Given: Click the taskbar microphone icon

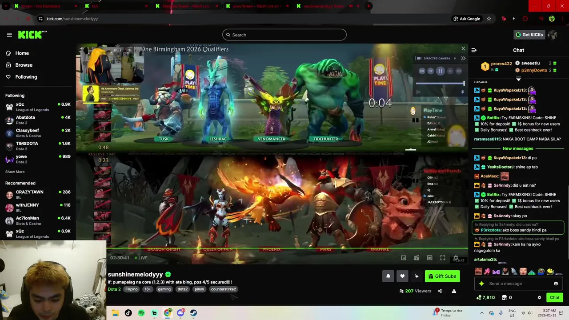Looking at the screenshot, I should [501, 313].
